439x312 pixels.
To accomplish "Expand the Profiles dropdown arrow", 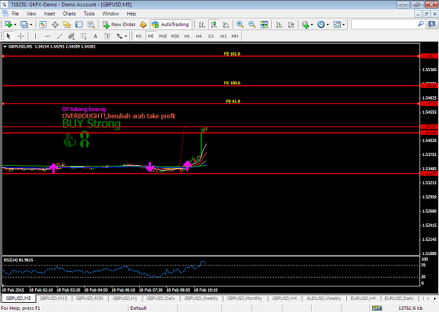I will point(31,25).
